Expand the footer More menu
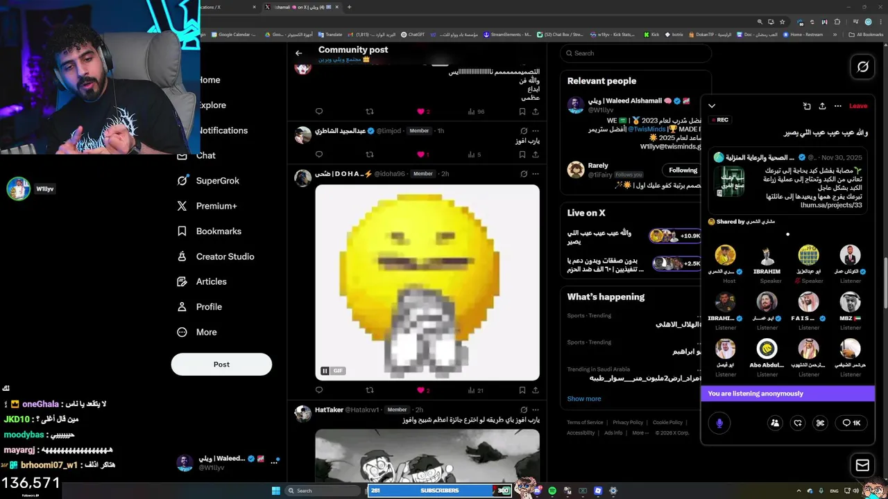 pyautogui.click(x=640, y=432)
